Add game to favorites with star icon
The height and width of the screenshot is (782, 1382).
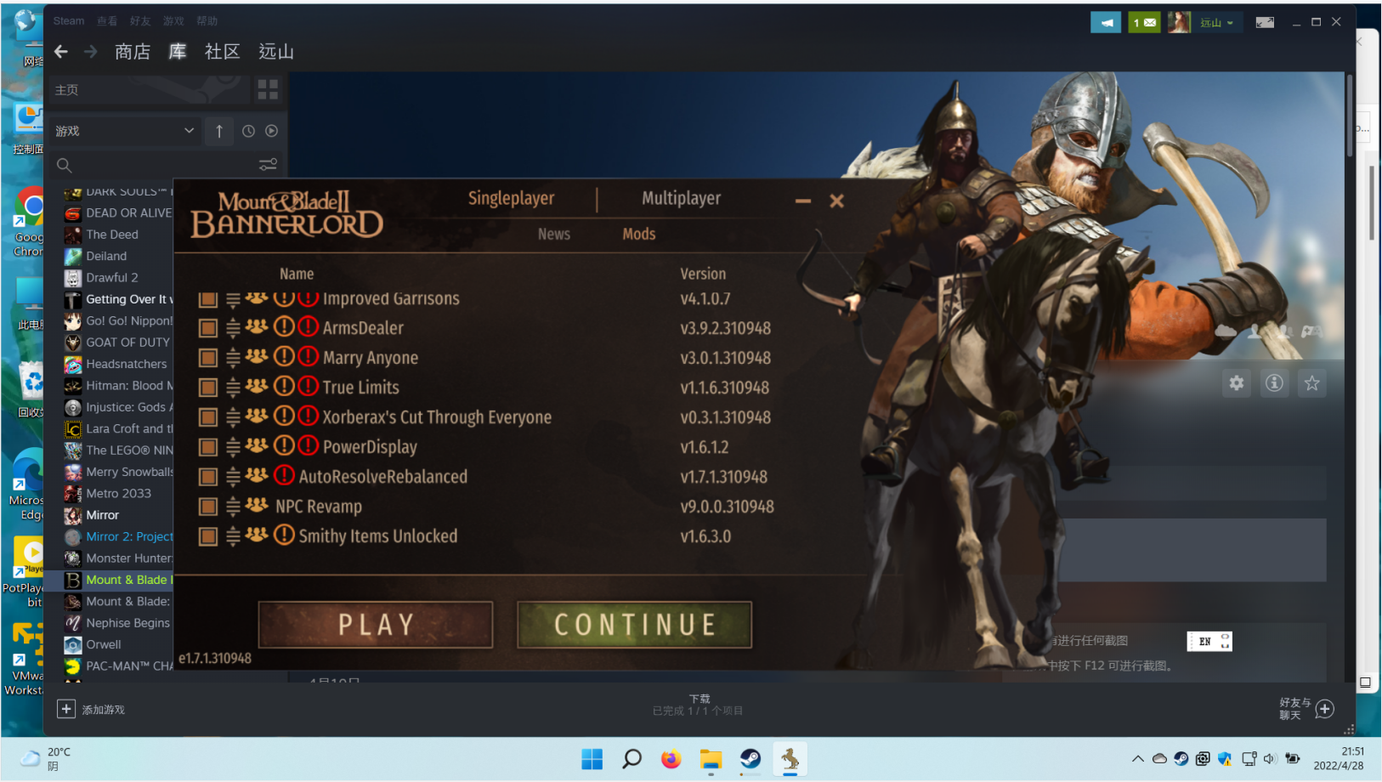pos(1311,383)
